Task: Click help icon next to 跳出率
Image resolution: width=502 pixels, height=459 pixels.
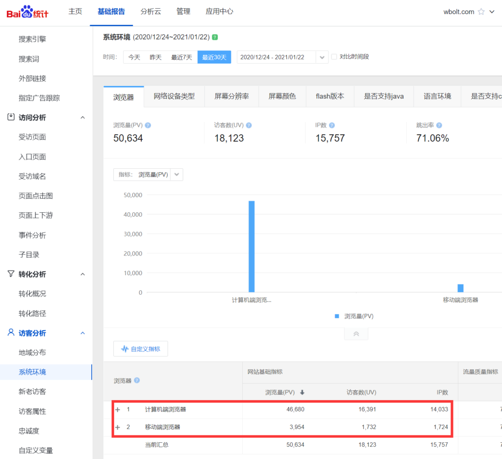Action: click(439, 126)
